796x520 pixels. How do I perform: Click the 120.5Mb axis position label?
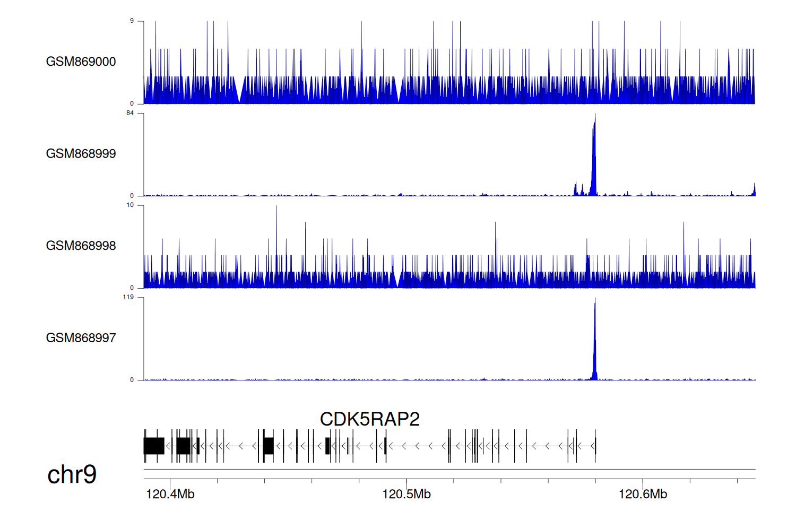tap(406, 495)
